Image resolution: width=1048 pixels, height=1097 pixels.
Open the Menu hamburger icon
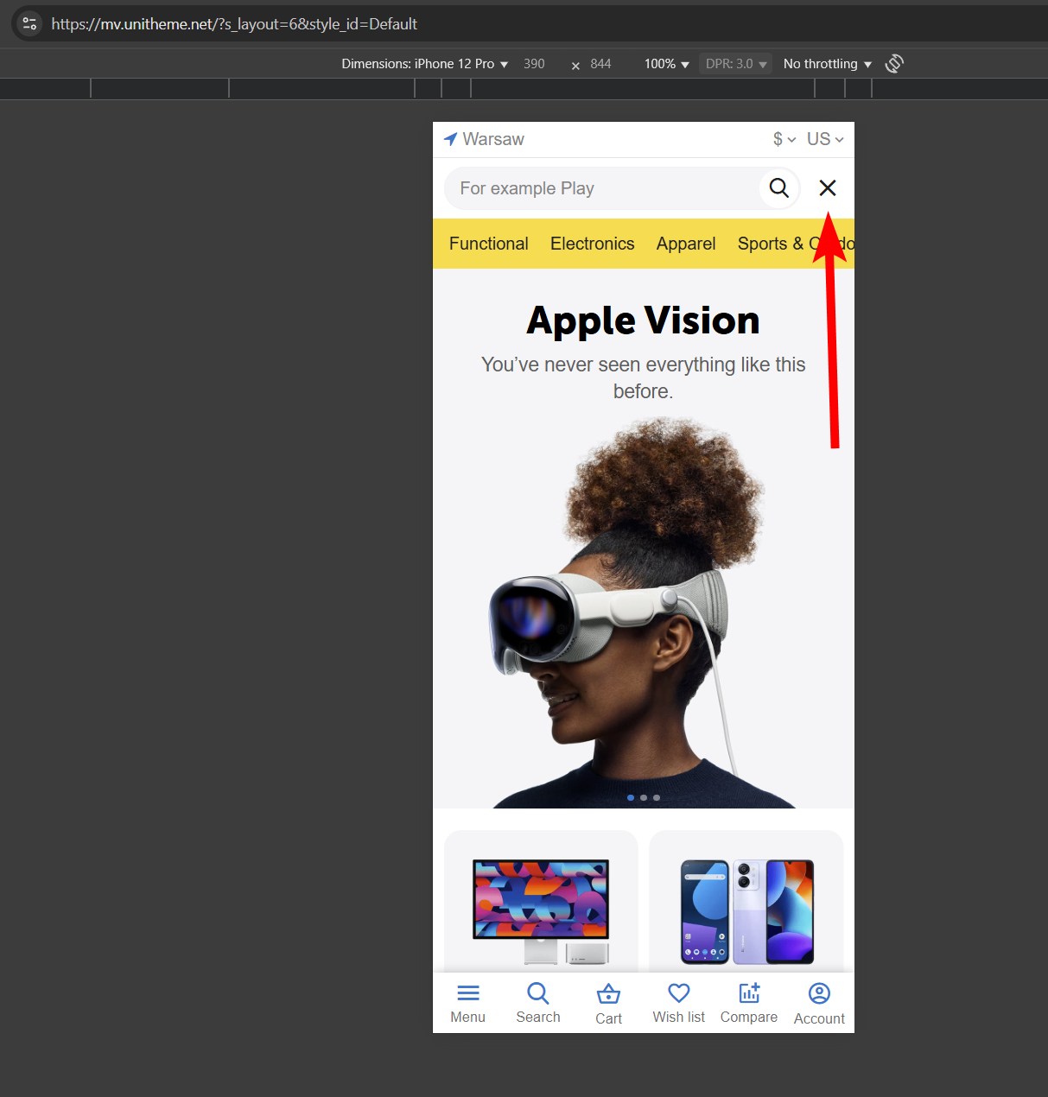pyautogui.click(x=468, y=993)
